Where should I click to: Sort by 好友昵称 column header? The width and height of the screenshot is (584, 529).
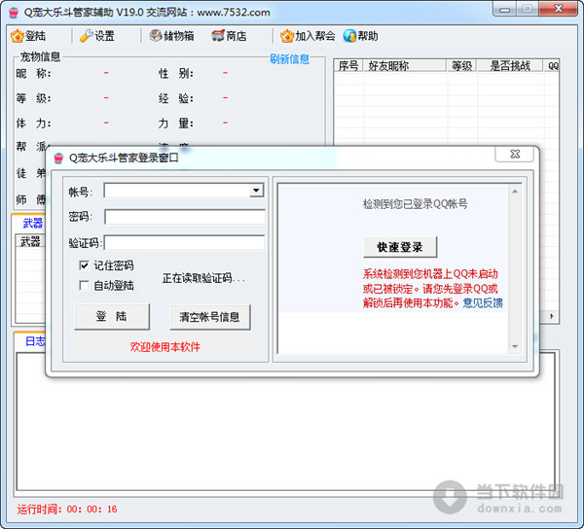pyautogui.click(x=405, y=66)
